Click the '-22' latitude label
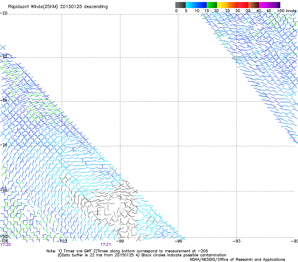298x262 pixels. point(4,56)
